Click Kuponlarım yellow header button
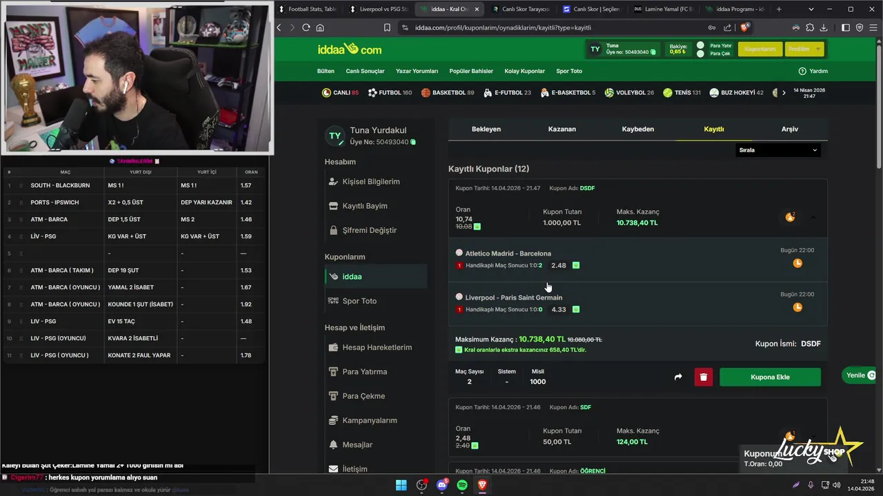Screen dimensions: 883x496 pyautogui.click(x=760, y=49)
